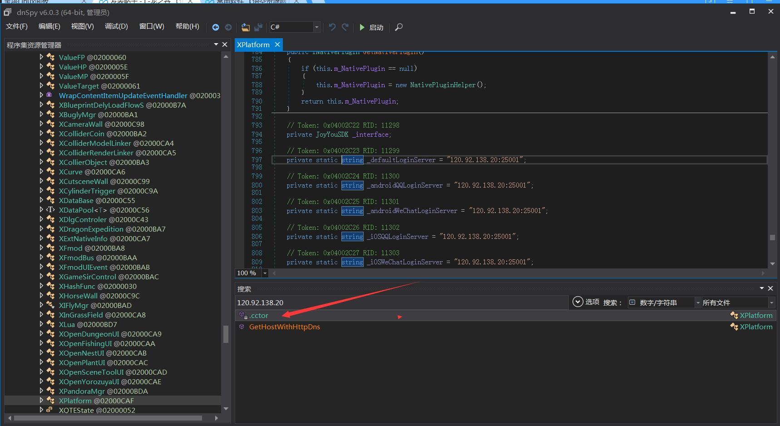Redo the last action

(345, 27)
